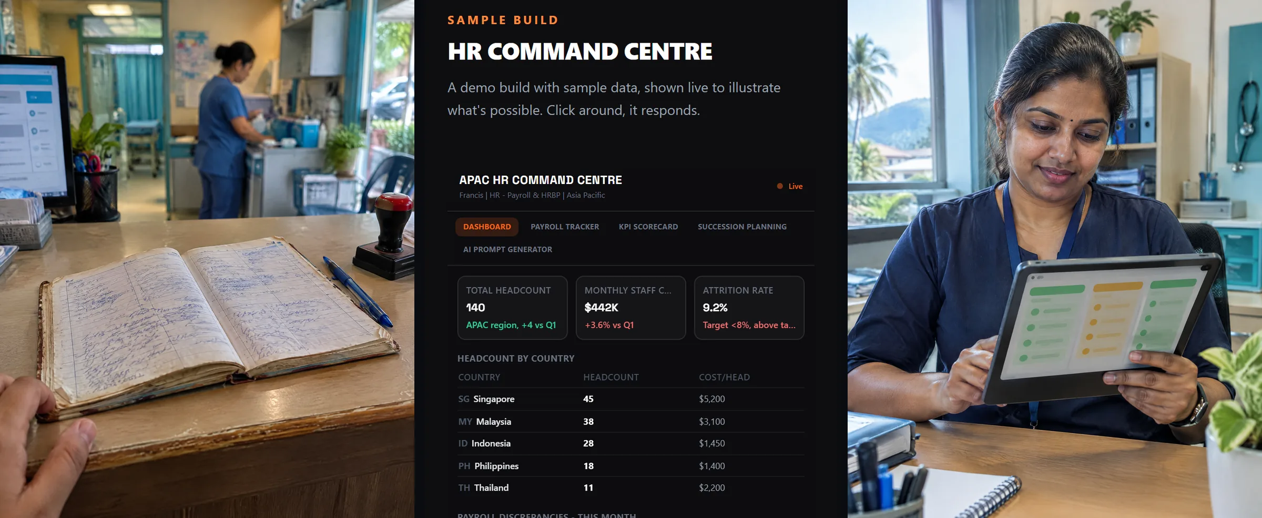The width and height of the screenshot is (1262, 518).
Task: Click the $5,200 cost value
Action: pos(712,399)
